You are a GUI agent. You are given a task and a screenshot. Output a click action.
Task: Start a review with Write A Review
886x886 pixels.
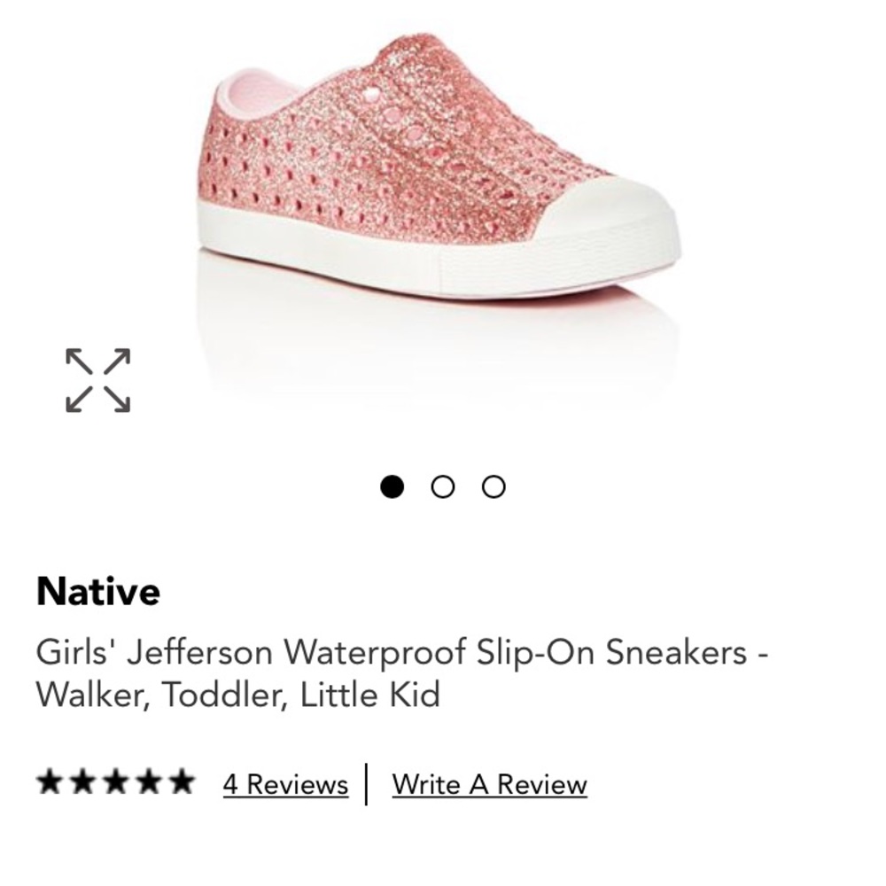[x=489, y=783]
